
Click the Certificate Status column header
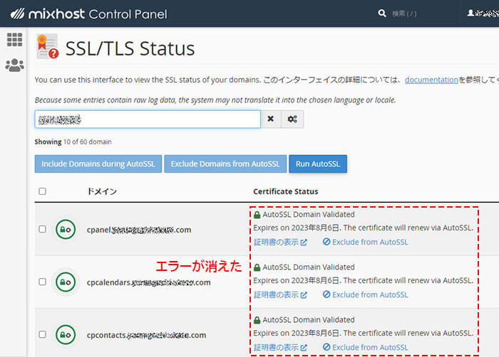tap(286, 191)
